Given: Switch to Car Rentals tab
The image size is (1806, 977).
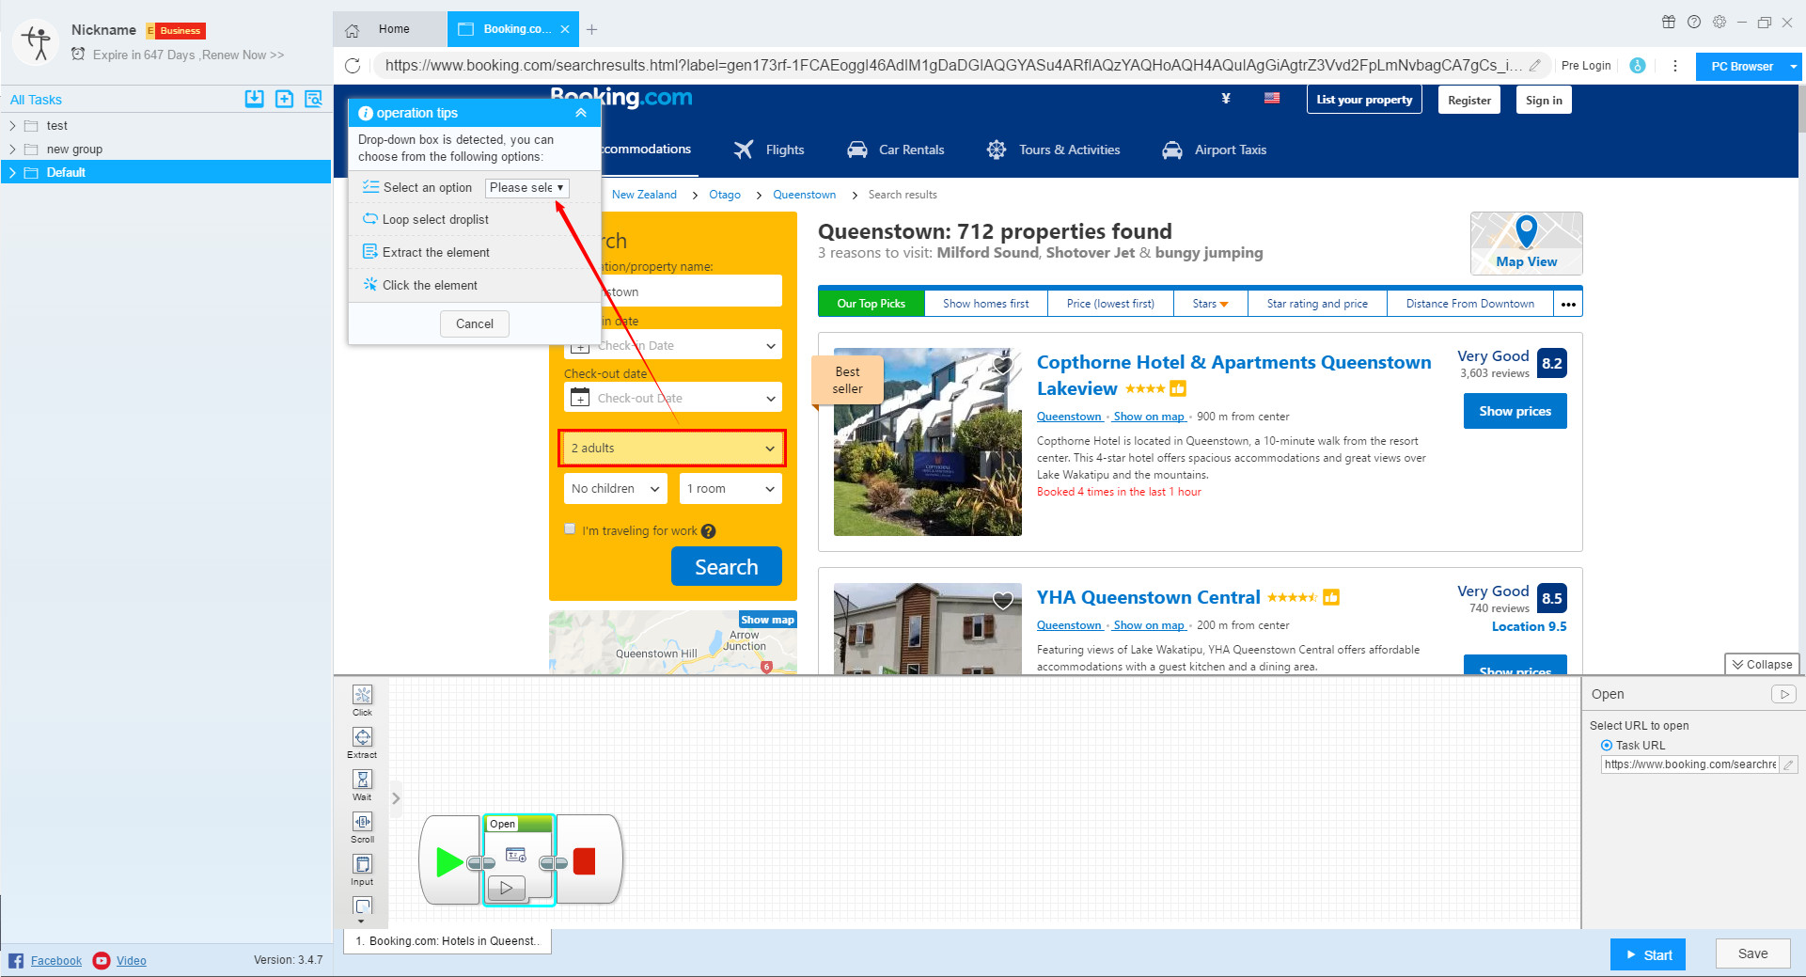Looking at the screenshot, I should 896,150.
